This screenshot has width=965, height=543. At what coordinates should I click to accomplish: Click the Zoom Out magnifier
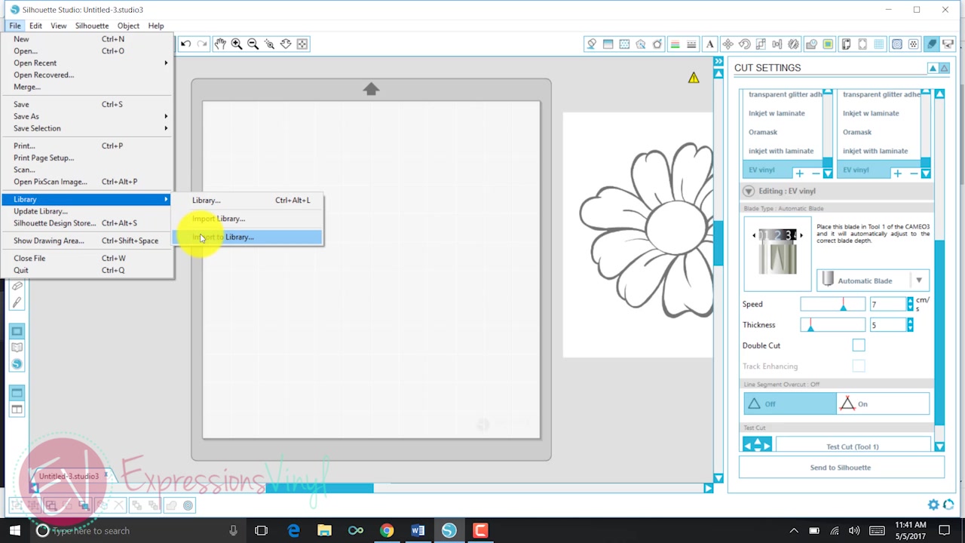[x=253, y=44]
